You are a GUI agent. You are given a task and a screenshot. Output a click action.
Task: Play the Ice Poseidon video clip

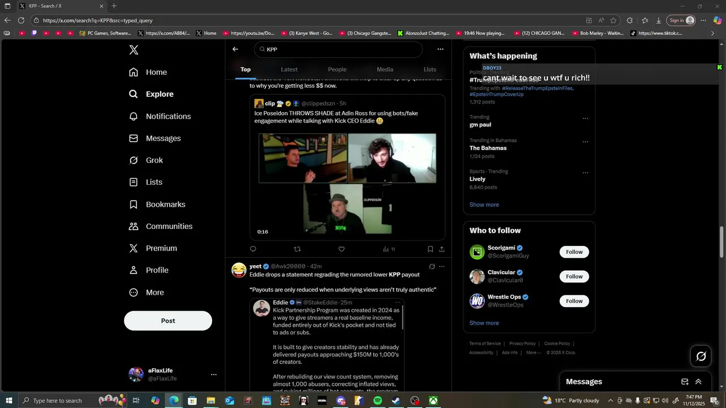pos(347,184)
